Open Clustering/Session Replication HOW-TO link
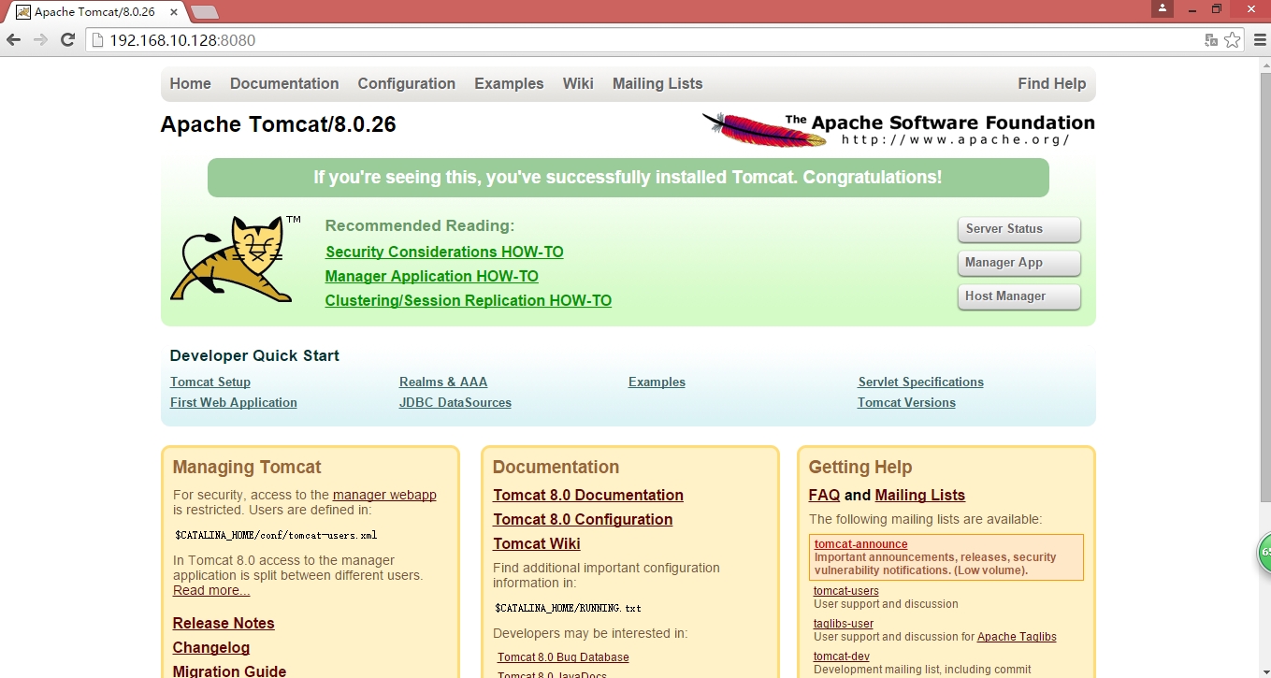The width and height of the screenshot is (1271, 678). 469,300
